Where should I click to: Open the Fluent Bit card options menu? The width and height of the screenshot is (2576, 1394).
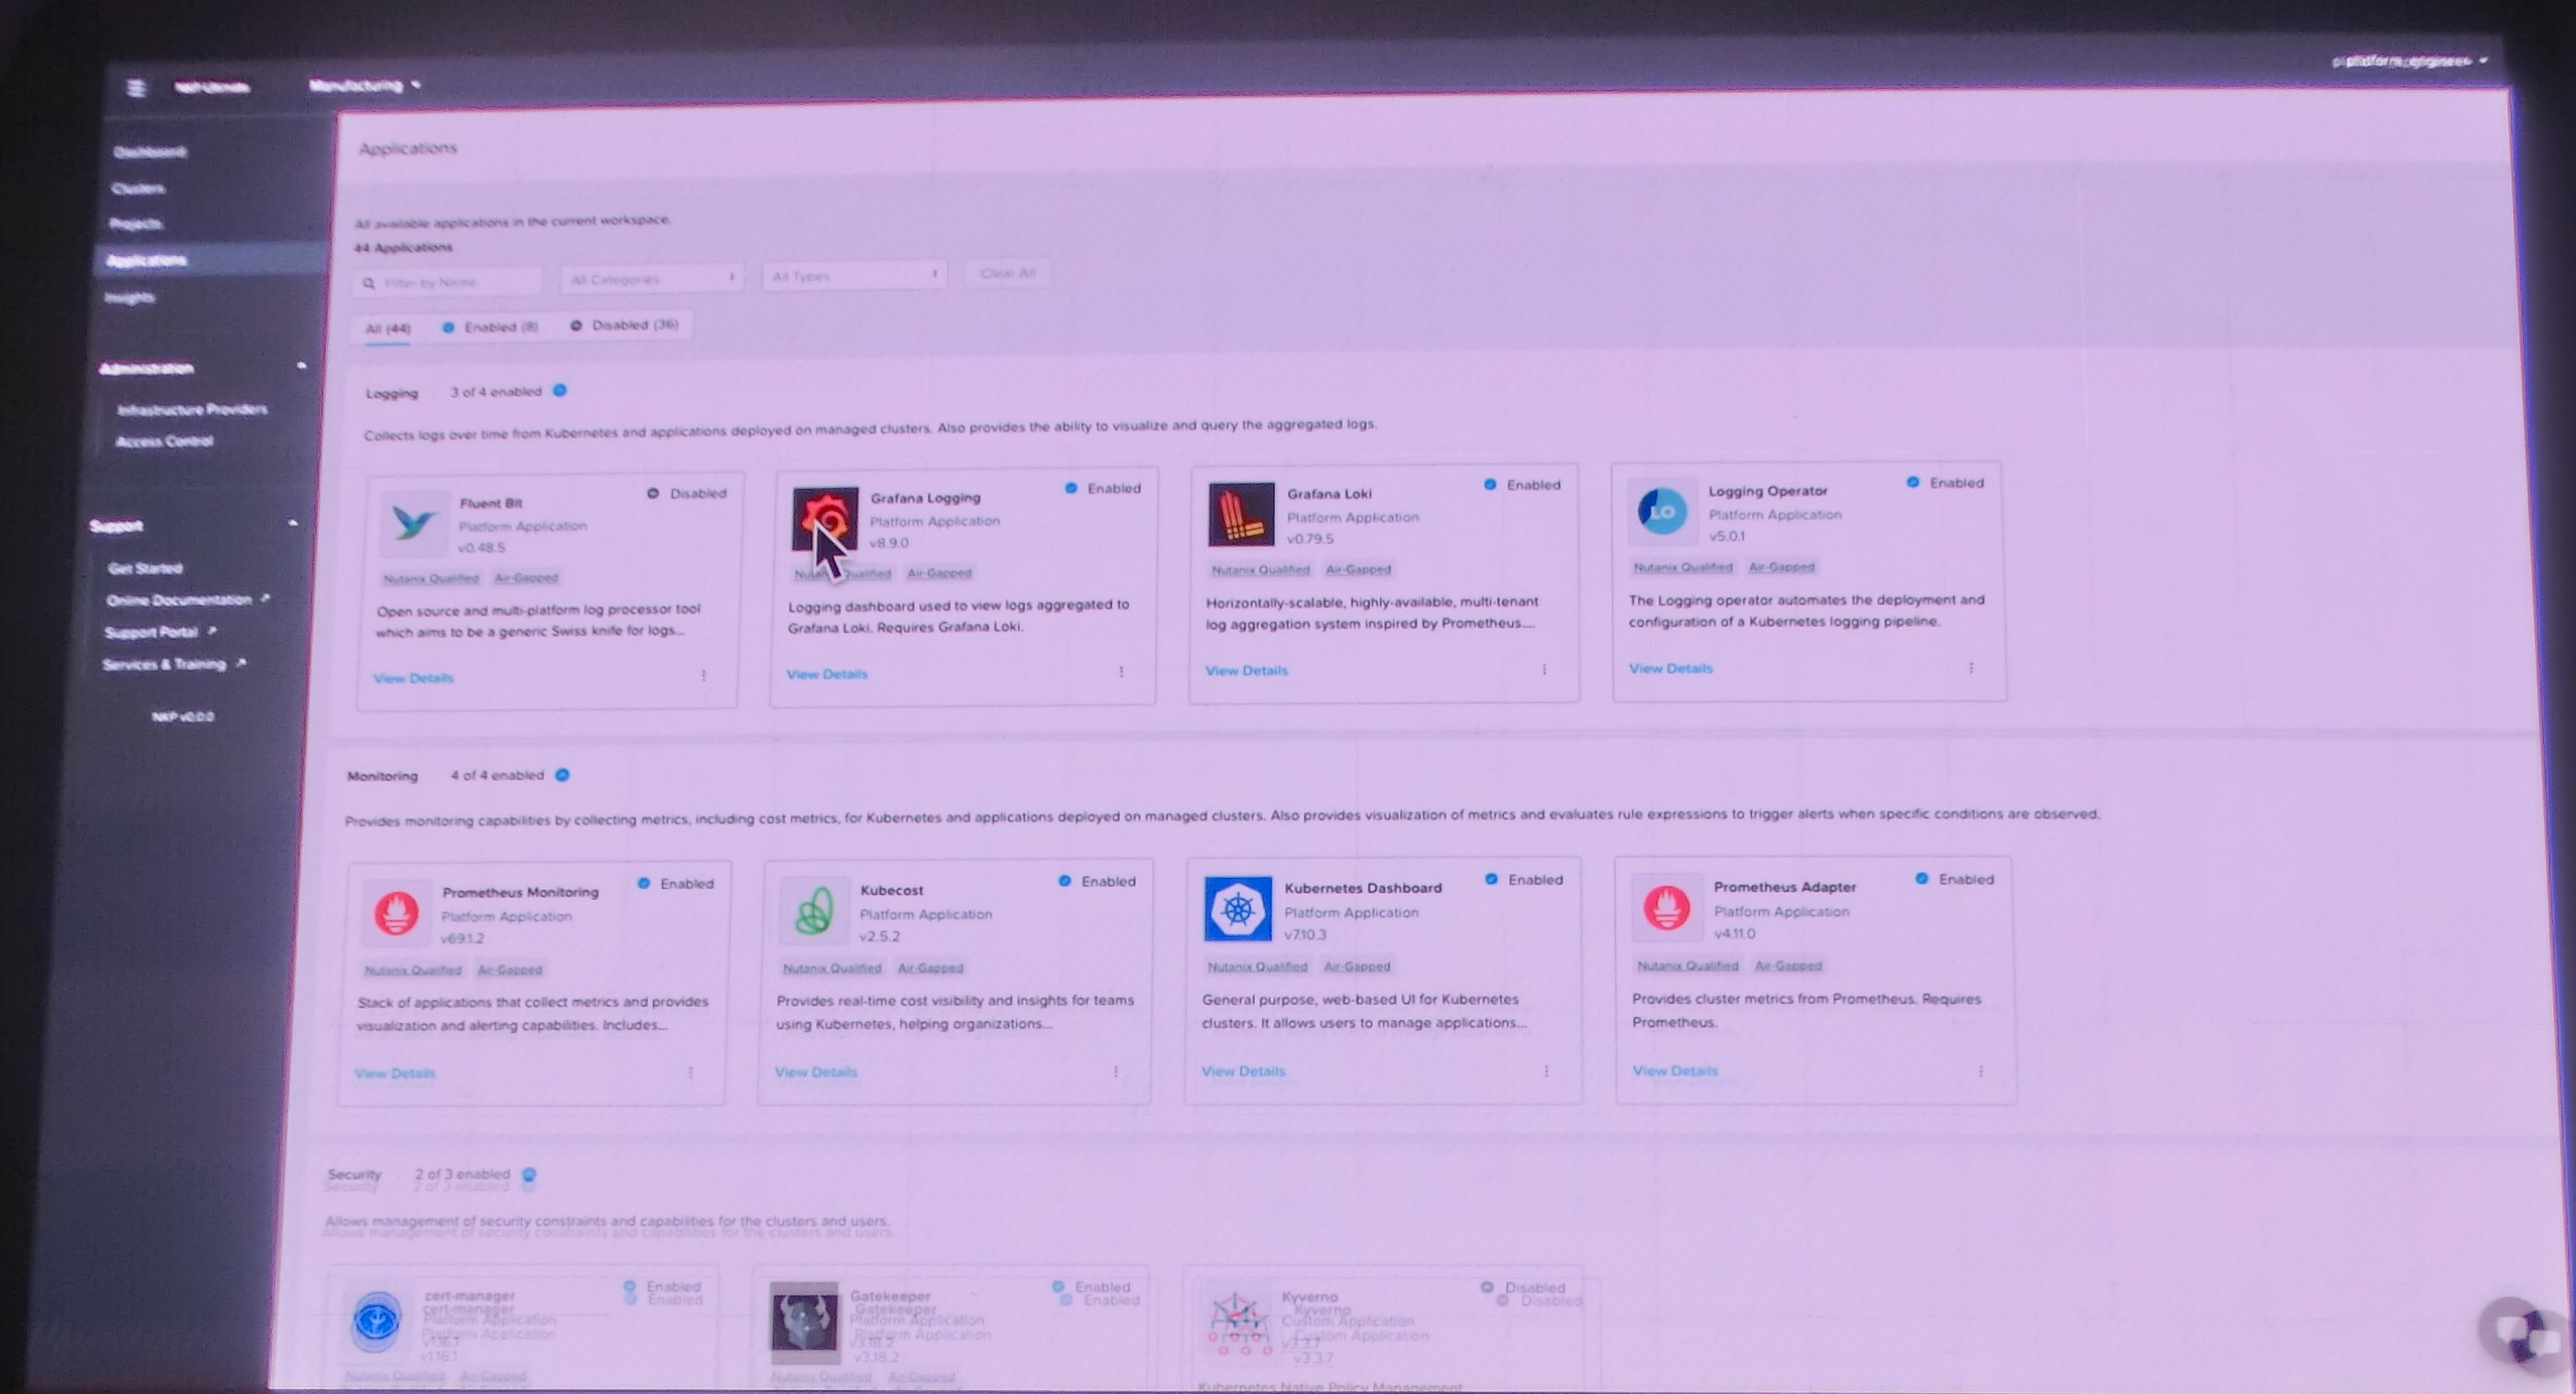point(704,676)
